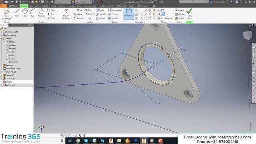Toggle Show Format

tap(165, 18)
